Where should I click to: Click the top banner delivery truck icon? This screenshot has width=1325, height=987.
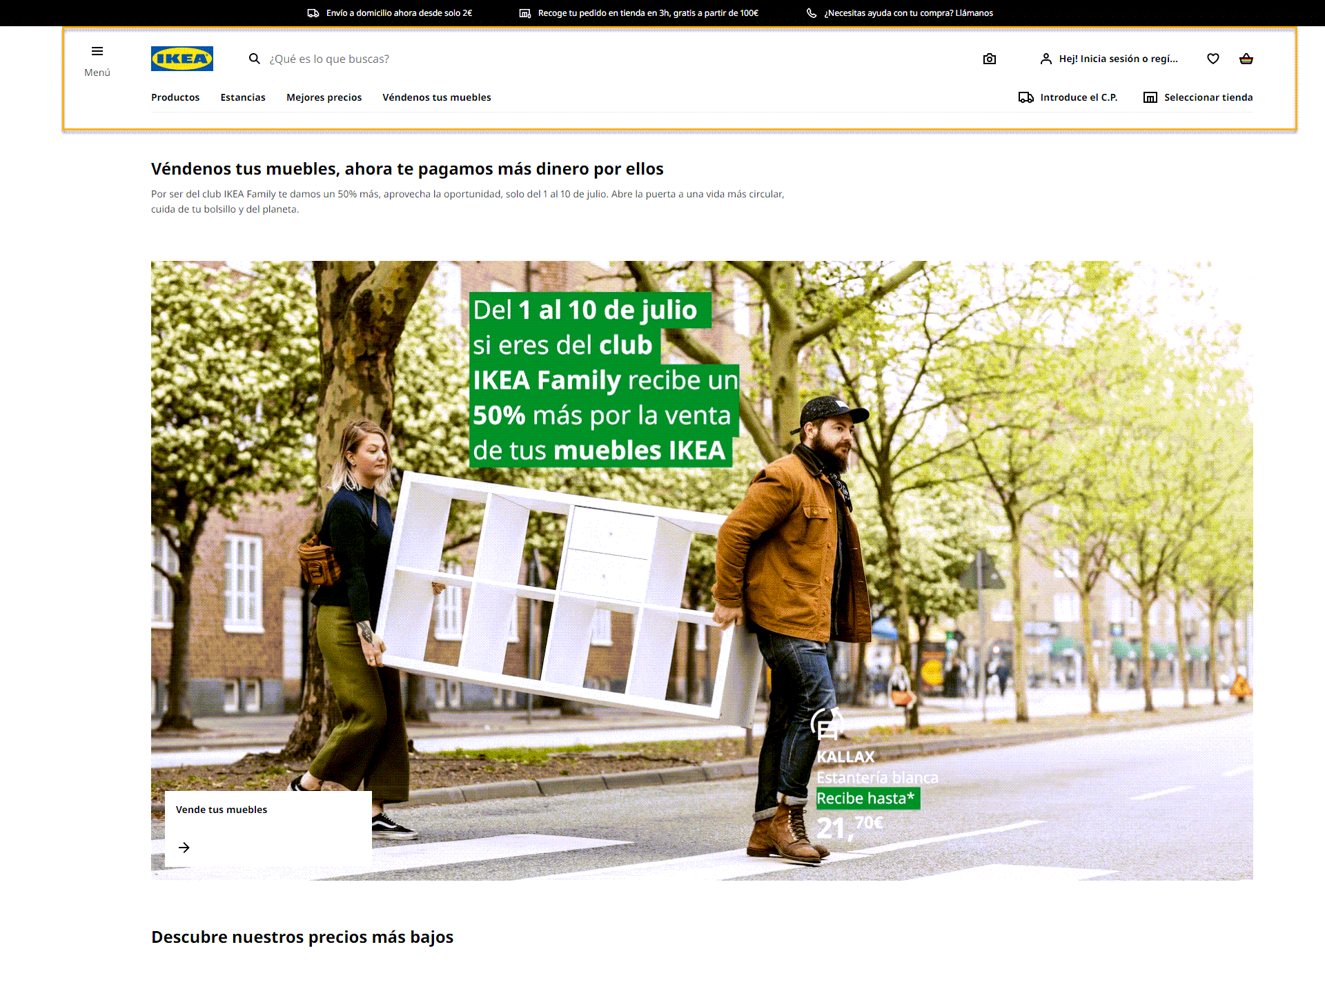(313, 13)
